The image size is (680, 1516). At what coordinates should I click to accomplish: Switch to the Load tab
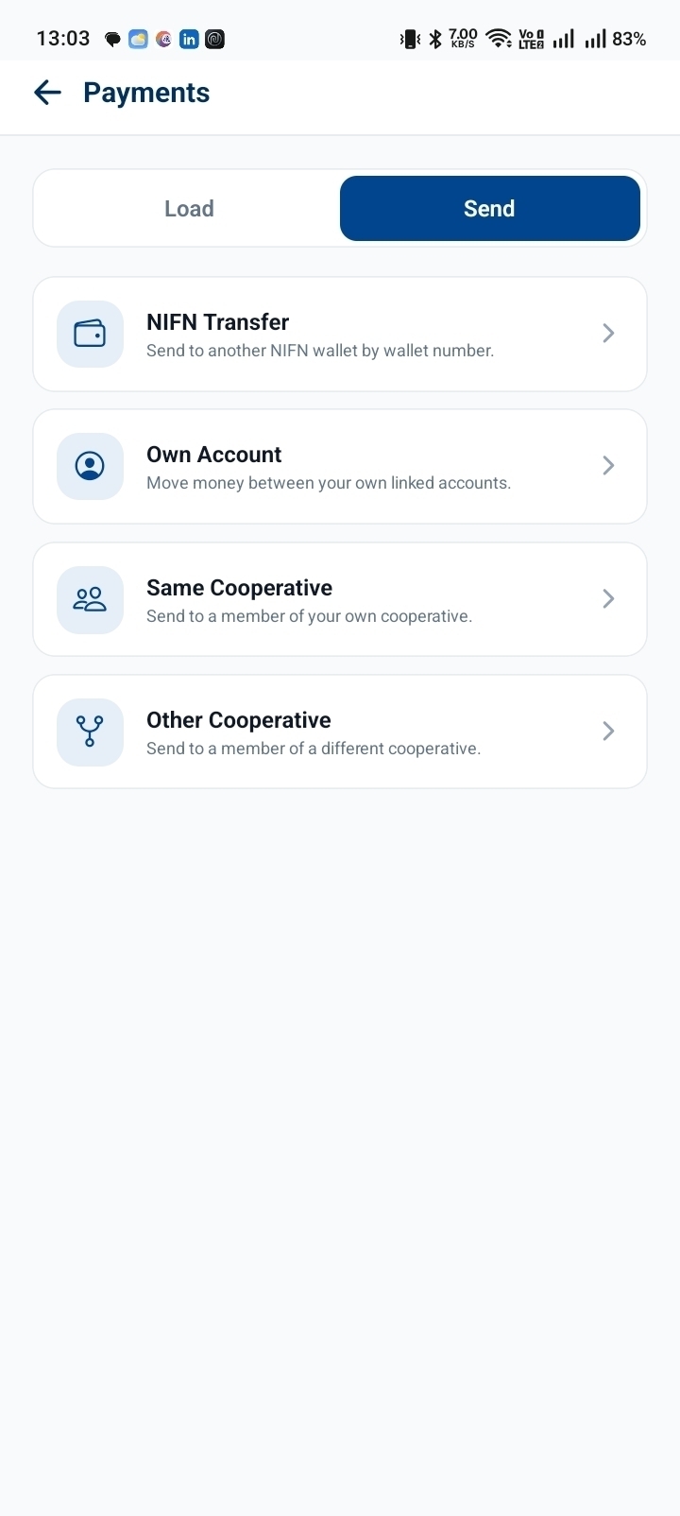click(189, 209)
